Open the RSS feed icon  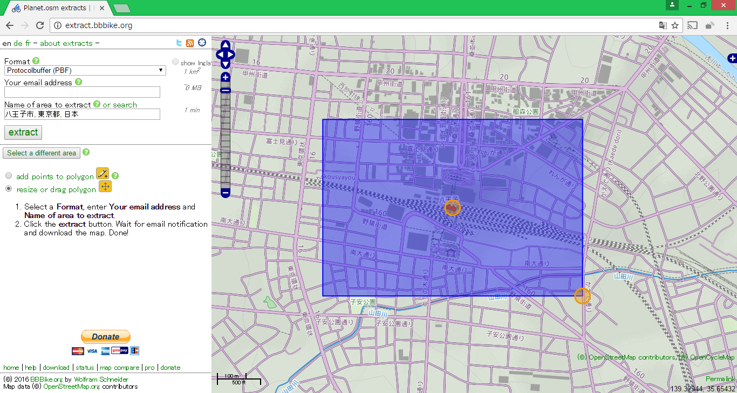190,43
